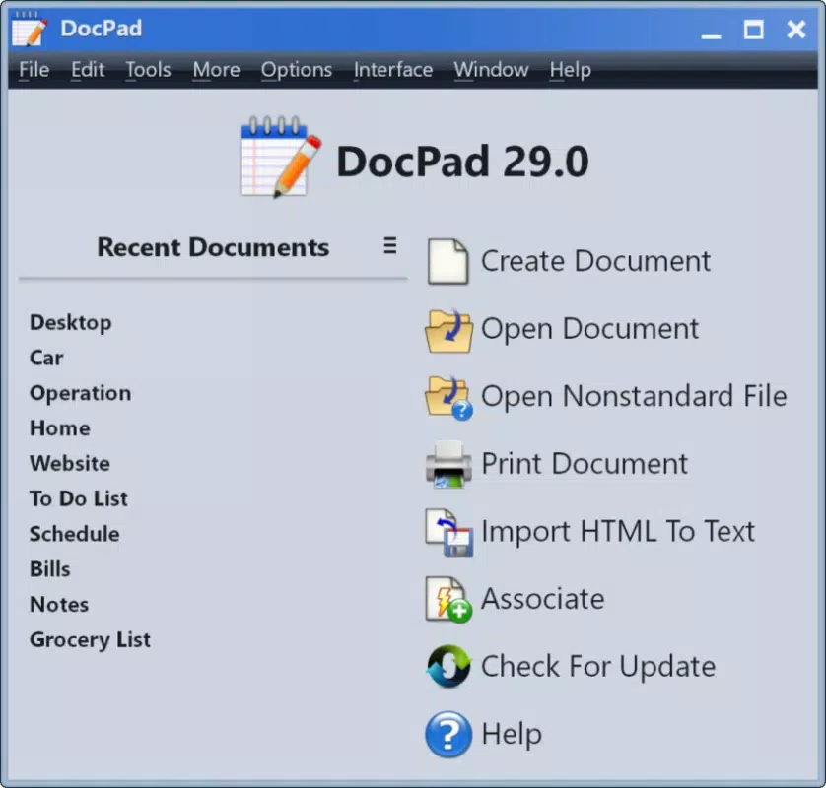Open the File menu
This screenshot has width=826, height=788.
(x=34, y=70)
